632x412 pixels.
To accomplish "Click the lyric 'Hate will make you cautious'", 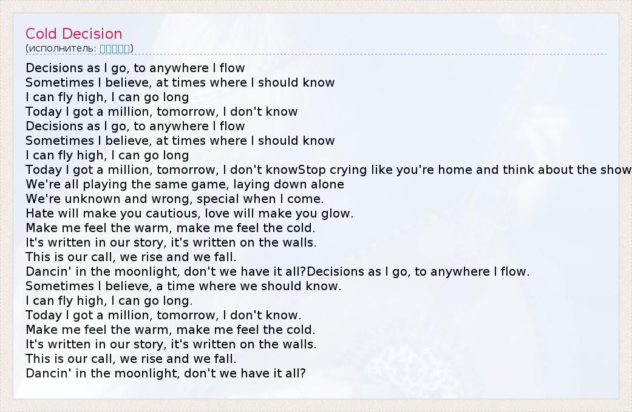I will click(189, 213).
